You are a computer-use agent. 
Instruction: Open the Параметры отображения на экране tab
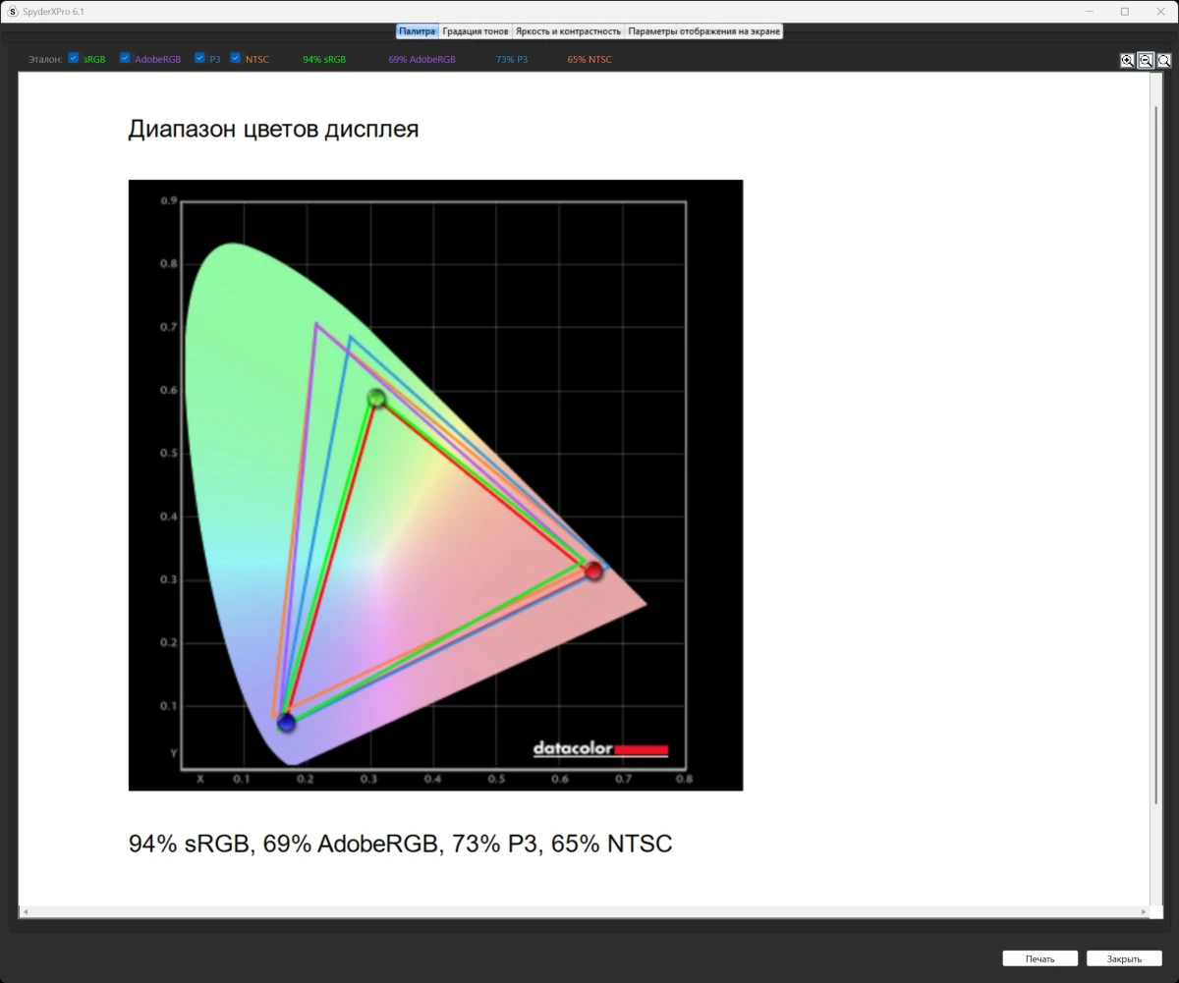[x=704, y=31]
